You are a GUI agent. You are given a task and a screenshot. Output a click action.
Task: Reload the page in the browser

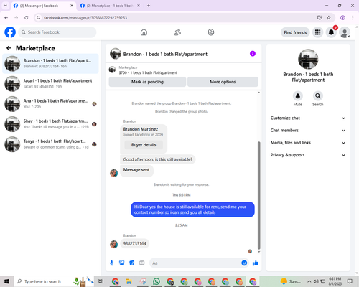click(x=27, y=17)
